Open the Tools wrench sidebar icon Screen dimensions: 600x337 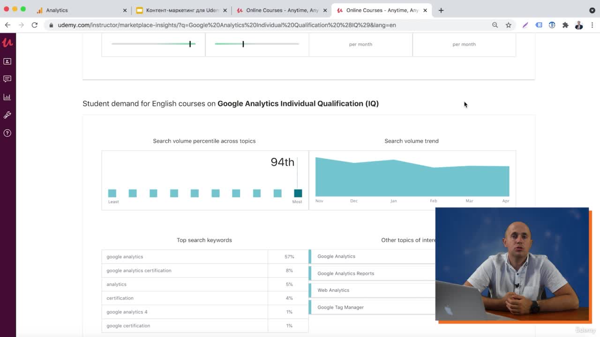(7, 115)
